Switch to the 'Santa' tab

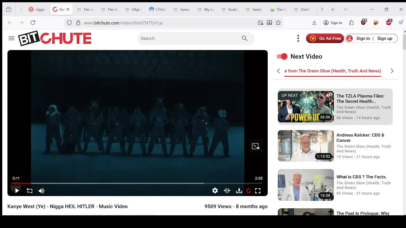pos(254,9)
